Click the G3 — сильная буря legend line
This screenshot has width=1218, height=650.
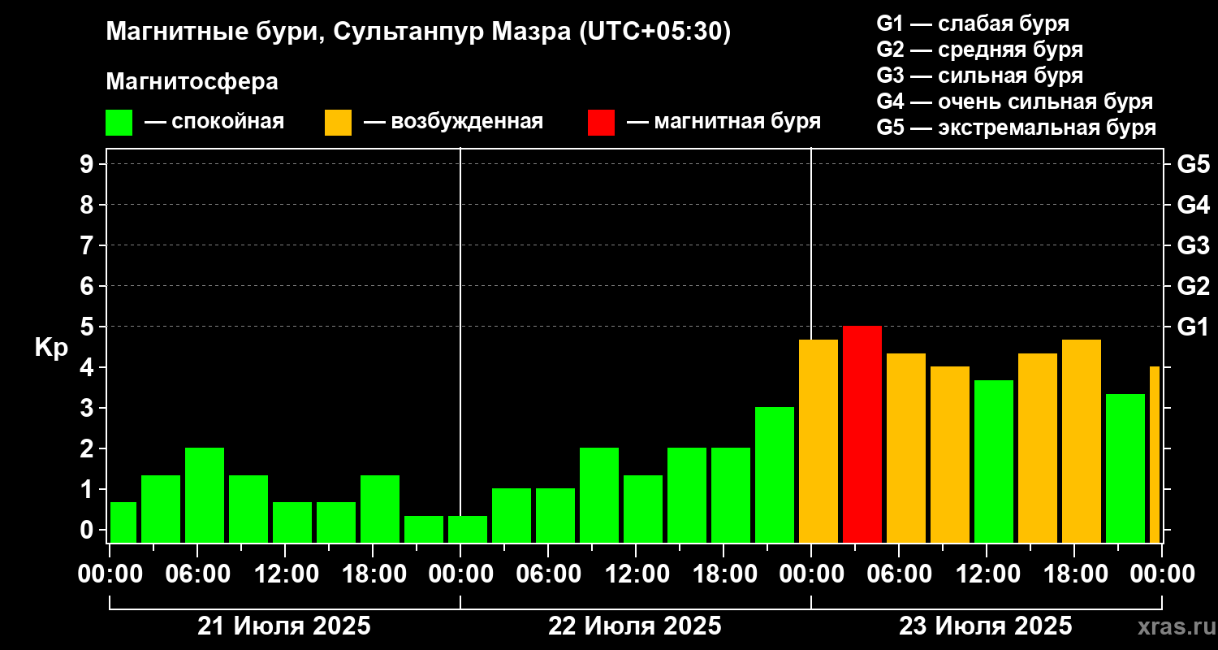click(980, 76)
